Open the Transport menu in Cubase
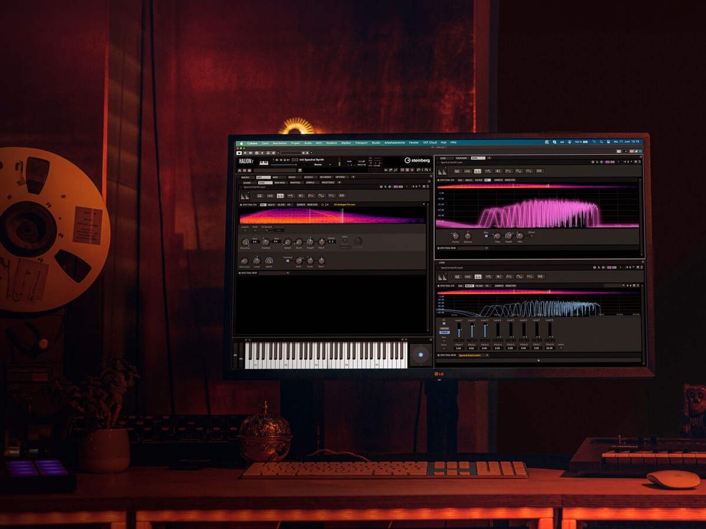Viewport: 706px width, 529px height. pos(361,143)
